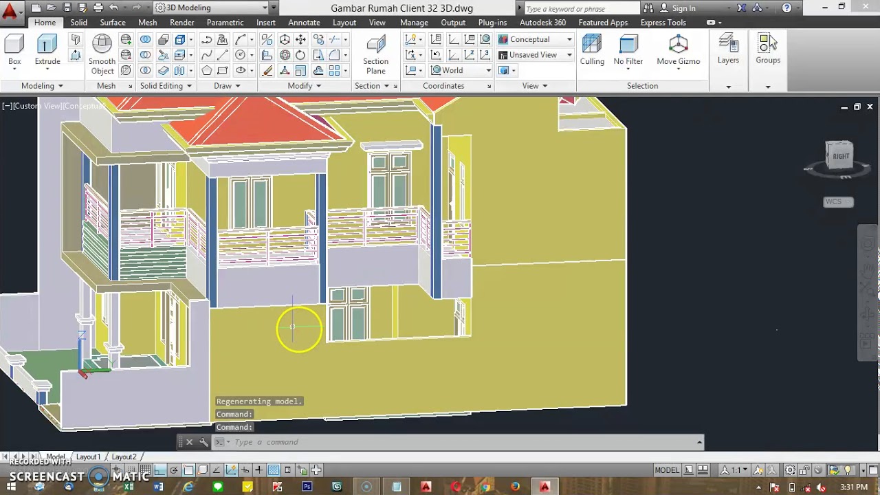Toggle MODEL space button in status bar
The width and height of the screenshot is (880, 495).
[x=666, y=470]
